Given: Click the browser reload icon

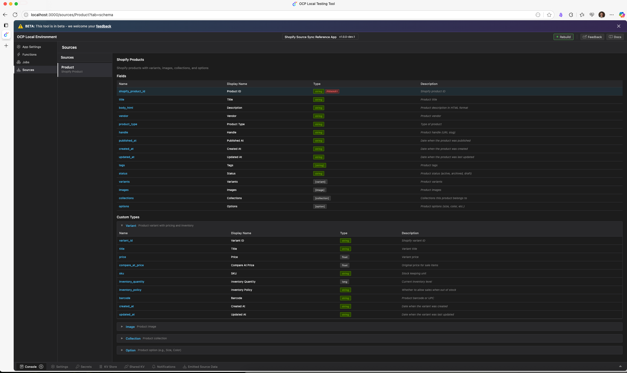Looking at the screenshot, I should coord(15,15).
